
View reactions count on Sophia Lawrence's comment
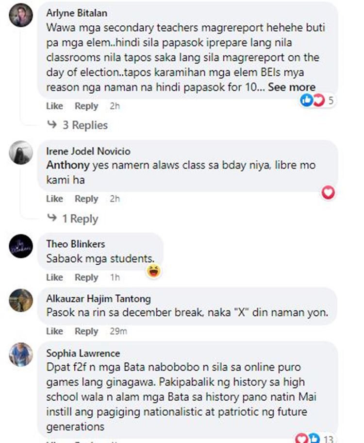[314, 439]
